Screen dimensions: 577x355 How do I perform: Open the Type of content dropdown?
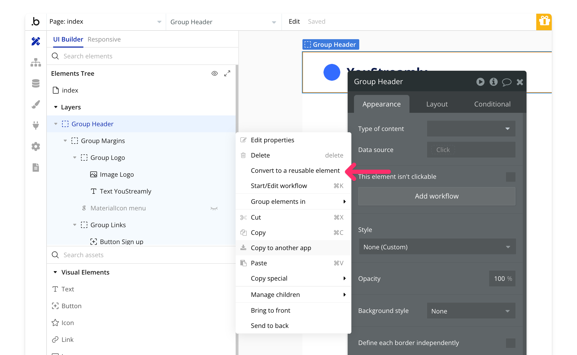(x=471, y=129)
